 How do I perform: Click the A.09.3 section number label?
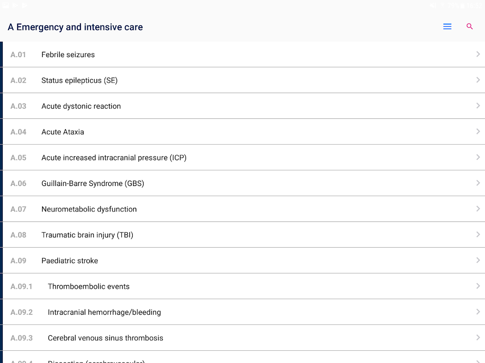pos(21,338)
